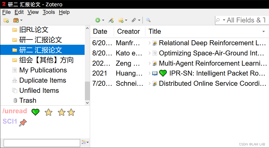
Task: Open Advanced Search magnifier icon
Action: pos(148,20)
